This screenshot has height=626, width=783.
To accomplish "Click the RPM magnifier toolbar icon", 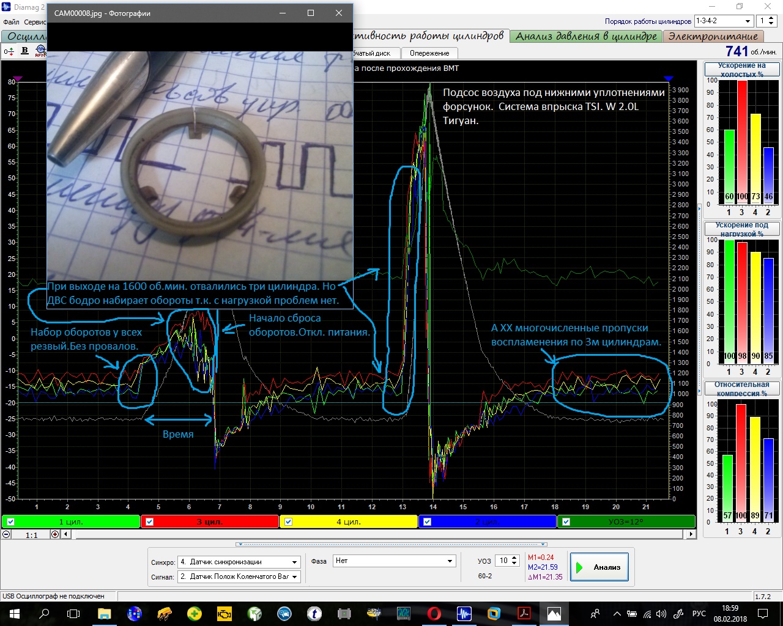I will tap(40, 51).
